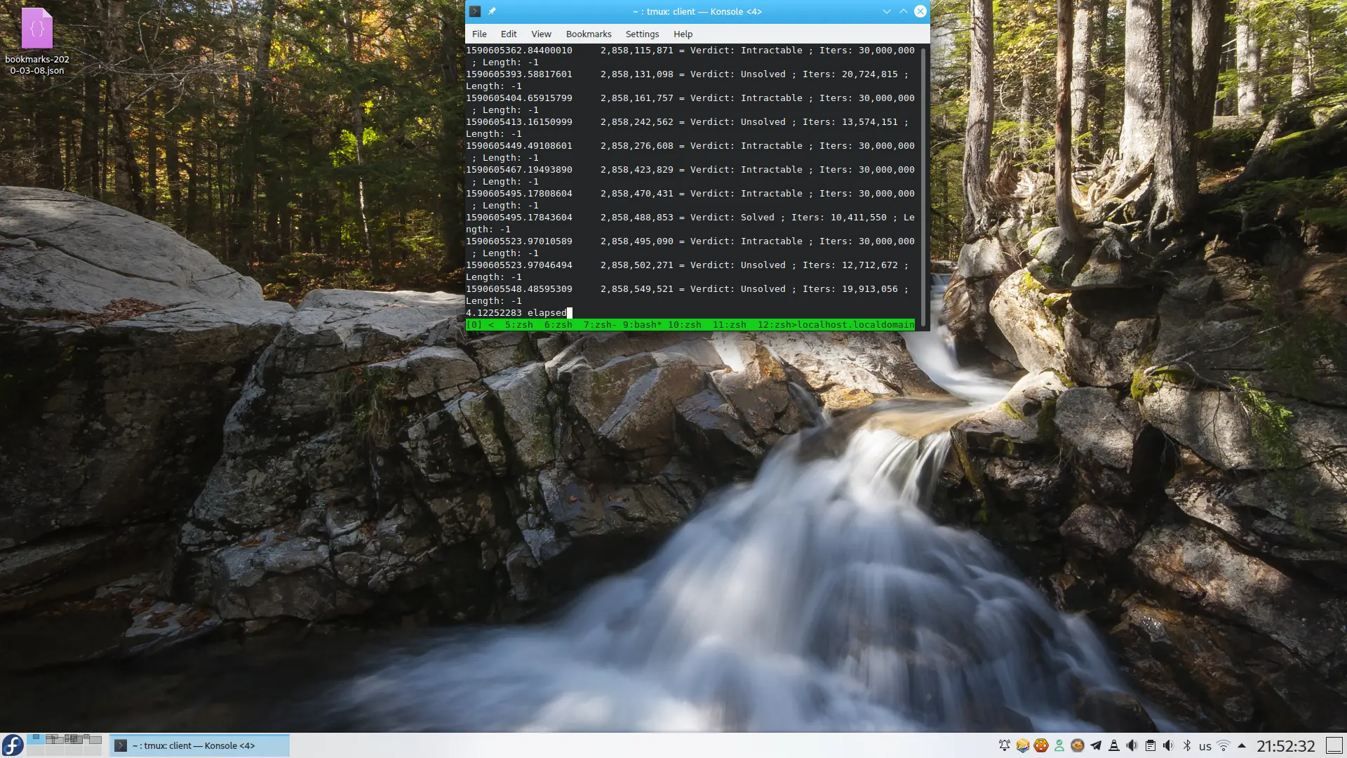Open the notifications bell in the system tray
Image resolution: width=1347 pixels, height=758 pixels.
pos(1005,745)
